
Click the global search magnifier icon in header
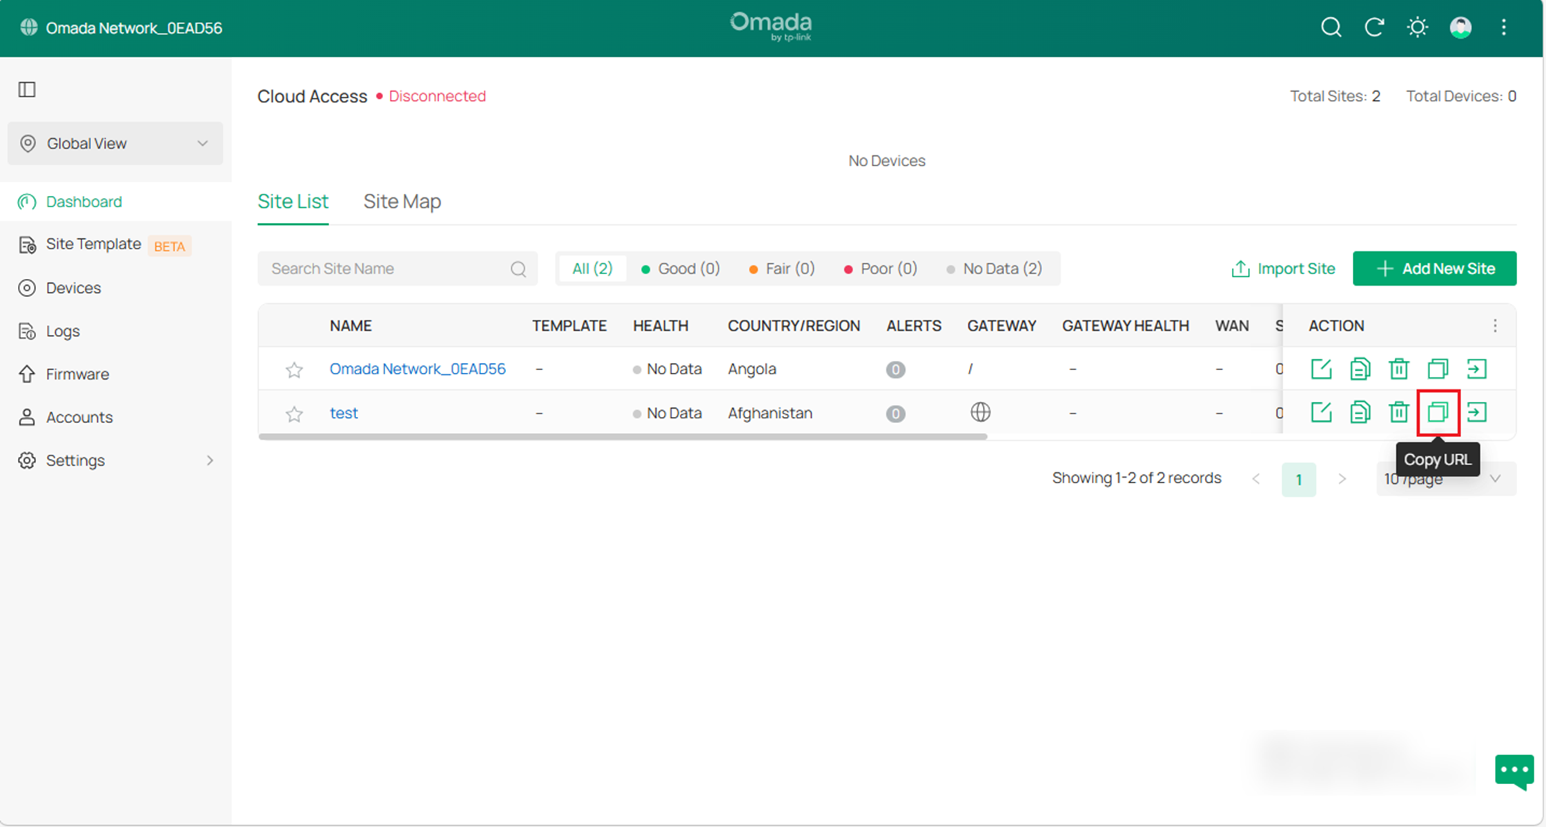pos(1331,28)
